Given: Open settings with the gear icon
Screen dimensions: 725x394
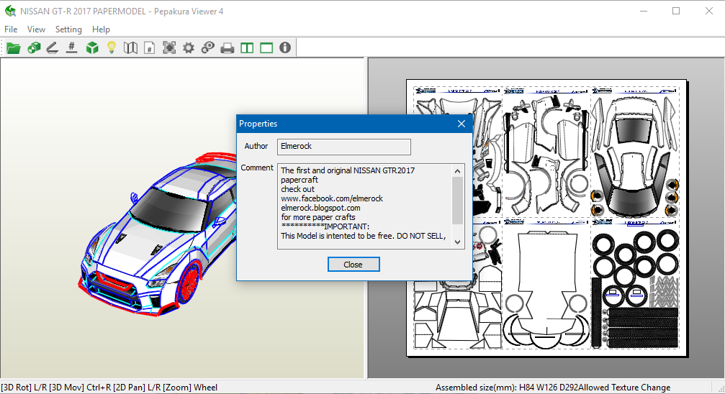Looking at the screenshot, I should (189, 47).
